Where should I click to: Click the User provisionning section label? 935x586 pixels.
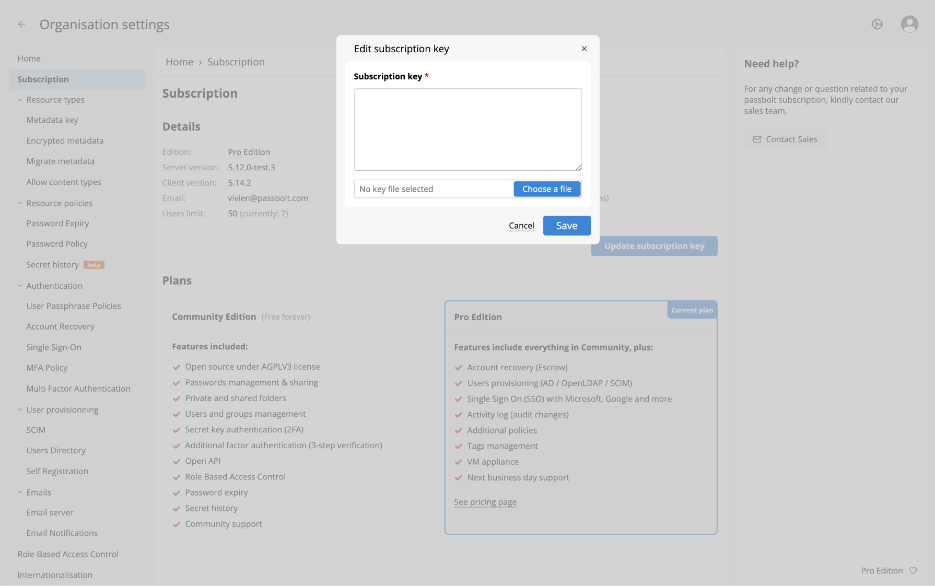tap(62, 410)
